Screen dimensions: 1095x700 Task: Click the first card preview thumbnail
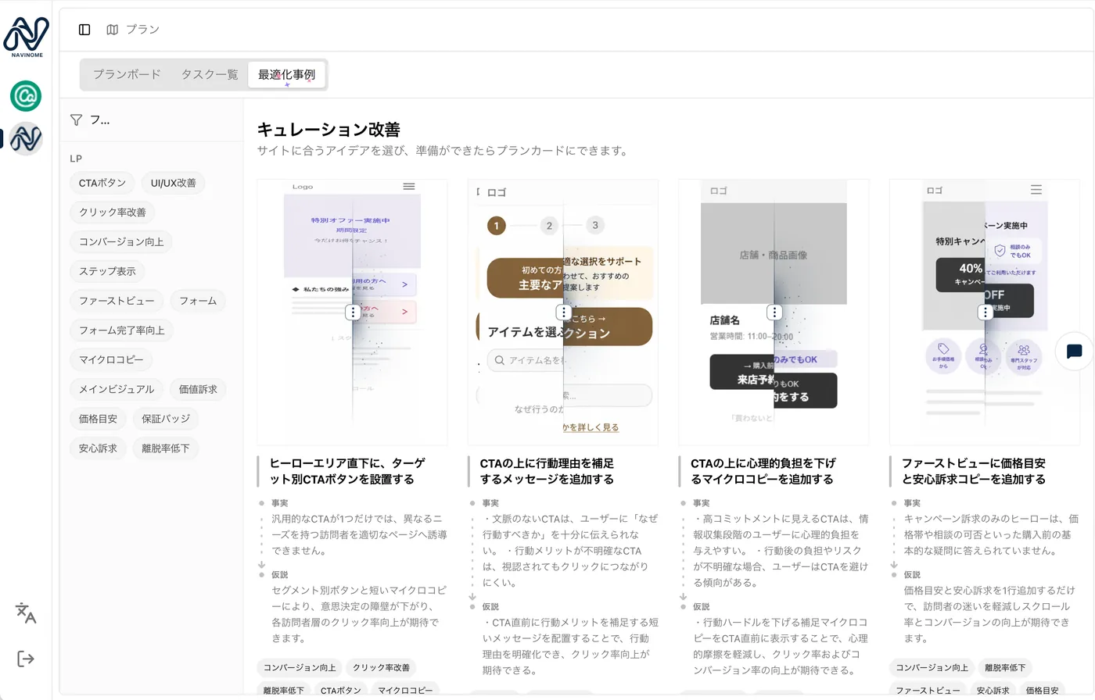tap(352, 312)
